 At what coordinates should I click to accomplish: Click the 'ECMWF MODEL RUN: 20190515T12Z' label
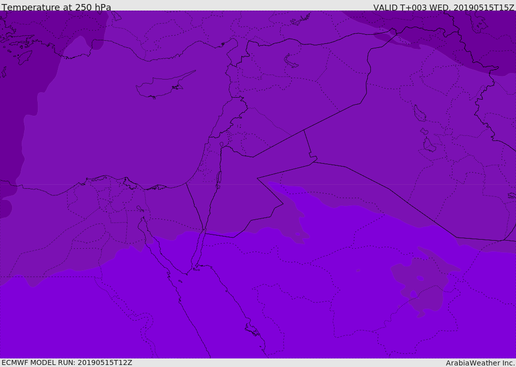coord(67,362)
